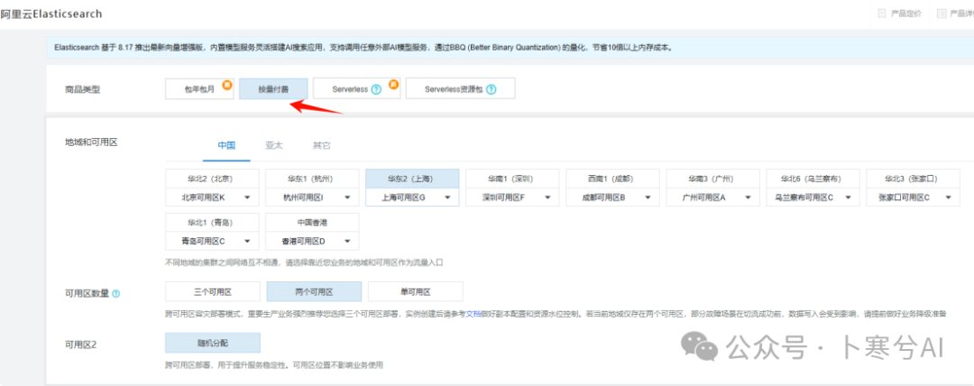The image size is (974, 386).
Task: Select the 华南1（深圳） region
Action: [511, 179]
